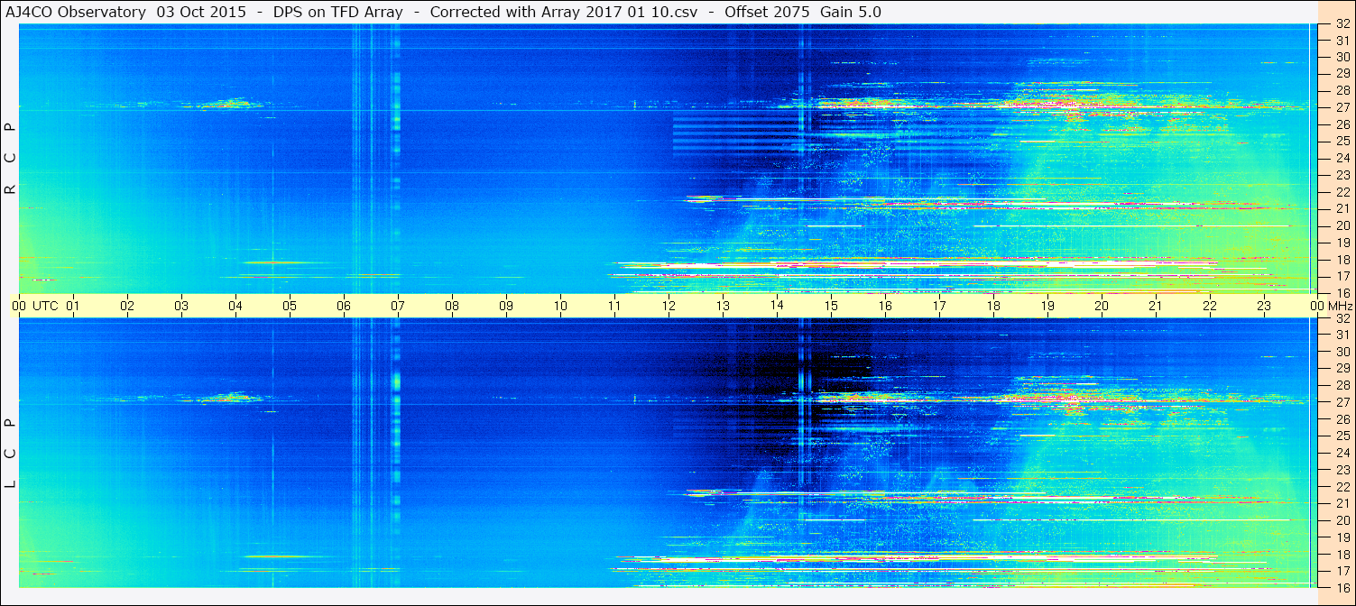Click the 29 MHz tick on LCP frequency scale

[x=1342, y=369]
